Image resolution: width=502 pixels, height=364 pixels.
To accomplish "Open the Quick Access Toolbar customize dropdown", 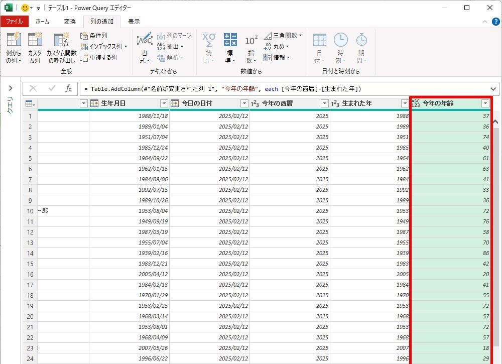I will (39, 8).
